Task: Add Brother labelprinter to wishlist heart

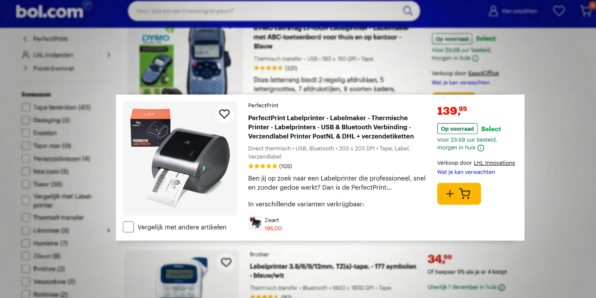Action: pyautogui.click(x=226, y=262)
